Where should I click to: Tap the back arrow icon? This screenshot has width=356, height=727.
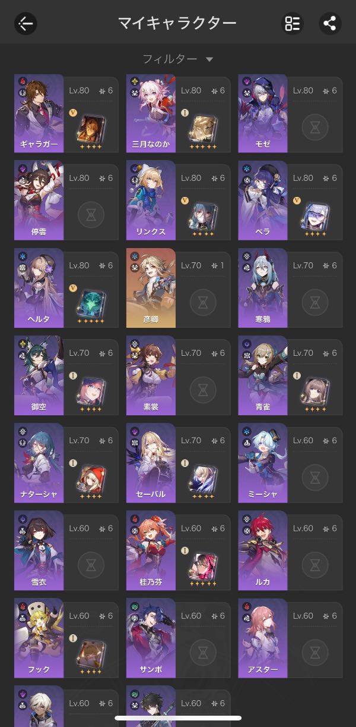click(x=26, y=23)
